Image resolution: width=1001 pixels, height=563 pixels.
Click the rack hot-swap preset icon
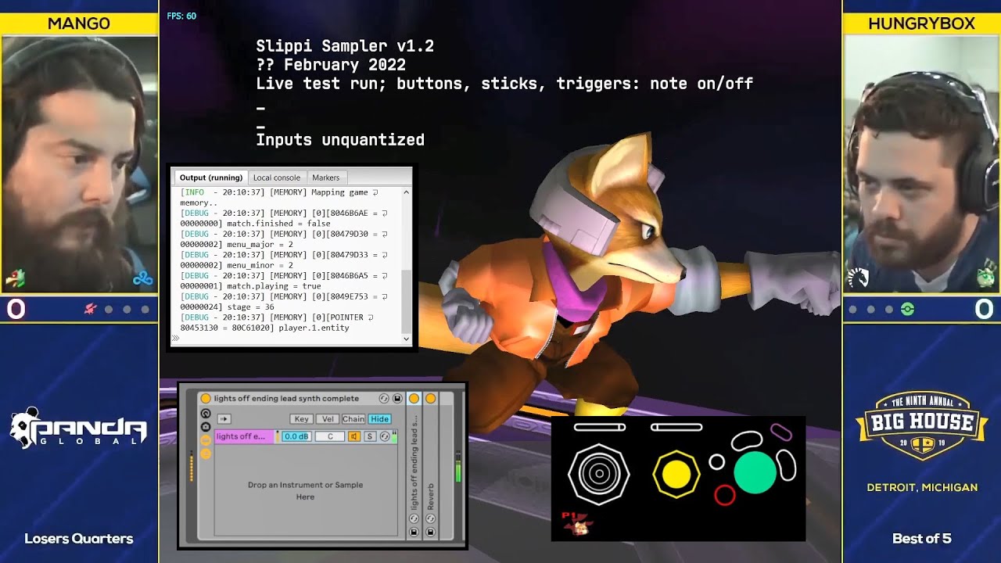(x=384, y=399)
